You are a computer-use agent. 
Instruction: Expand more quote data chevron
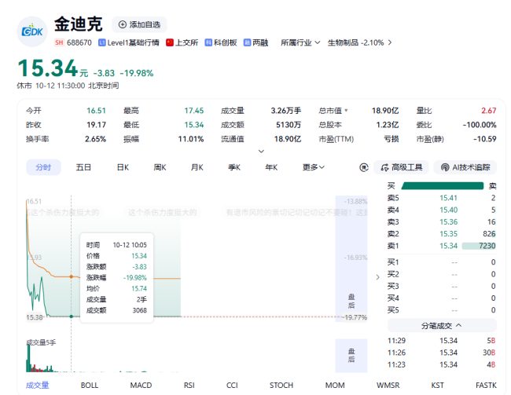point(261,151)
